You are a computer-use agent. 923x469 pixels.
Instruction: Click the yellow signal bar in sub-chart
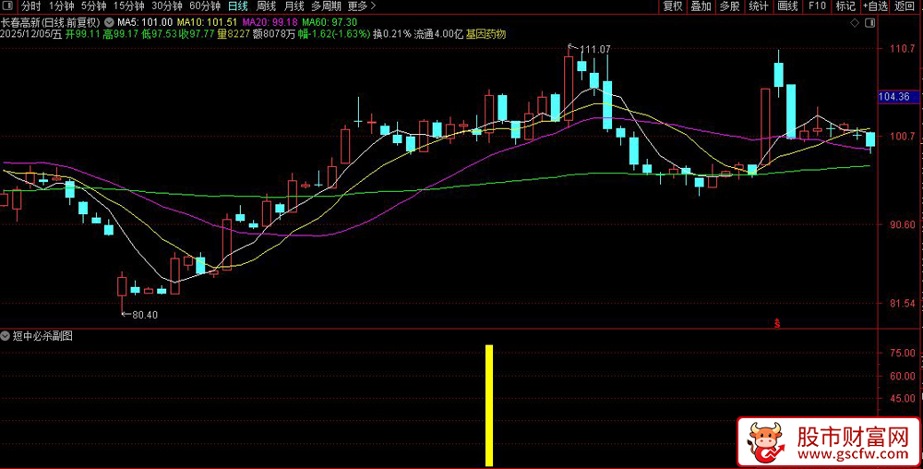click(x=489, y=405)
